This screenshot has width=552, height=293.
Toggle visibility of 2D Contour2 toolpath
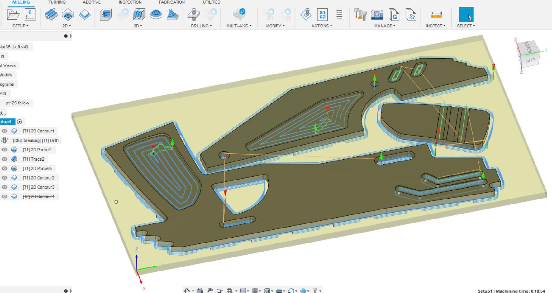coord(4,178)
